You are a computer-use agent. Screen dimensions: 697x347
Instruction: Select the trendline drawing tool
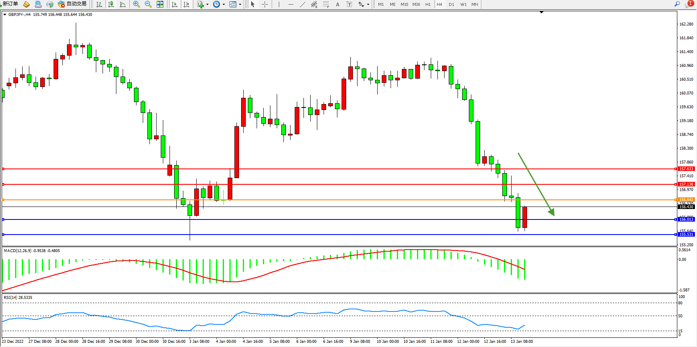(303, 4)
